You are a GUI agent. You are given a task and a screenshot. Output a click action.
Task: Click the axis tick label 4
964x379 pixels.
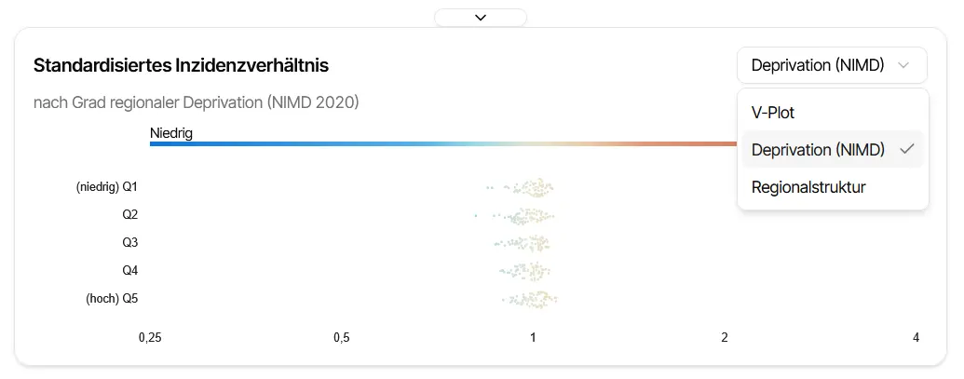tap(916, 337)
